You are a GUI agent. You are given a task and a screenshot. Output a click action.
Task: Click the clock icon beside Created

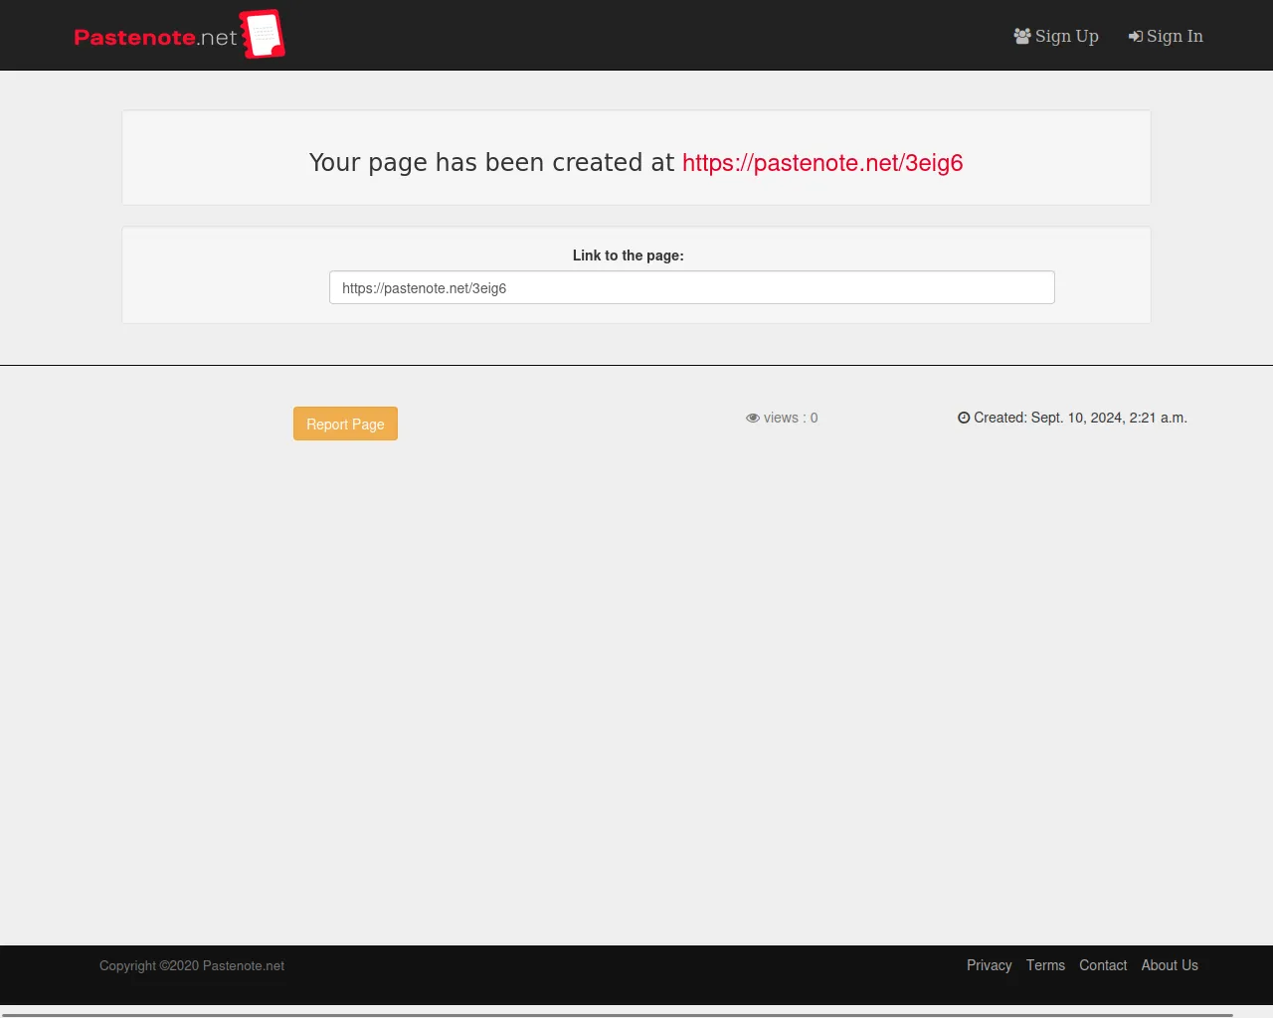(964, 419)
